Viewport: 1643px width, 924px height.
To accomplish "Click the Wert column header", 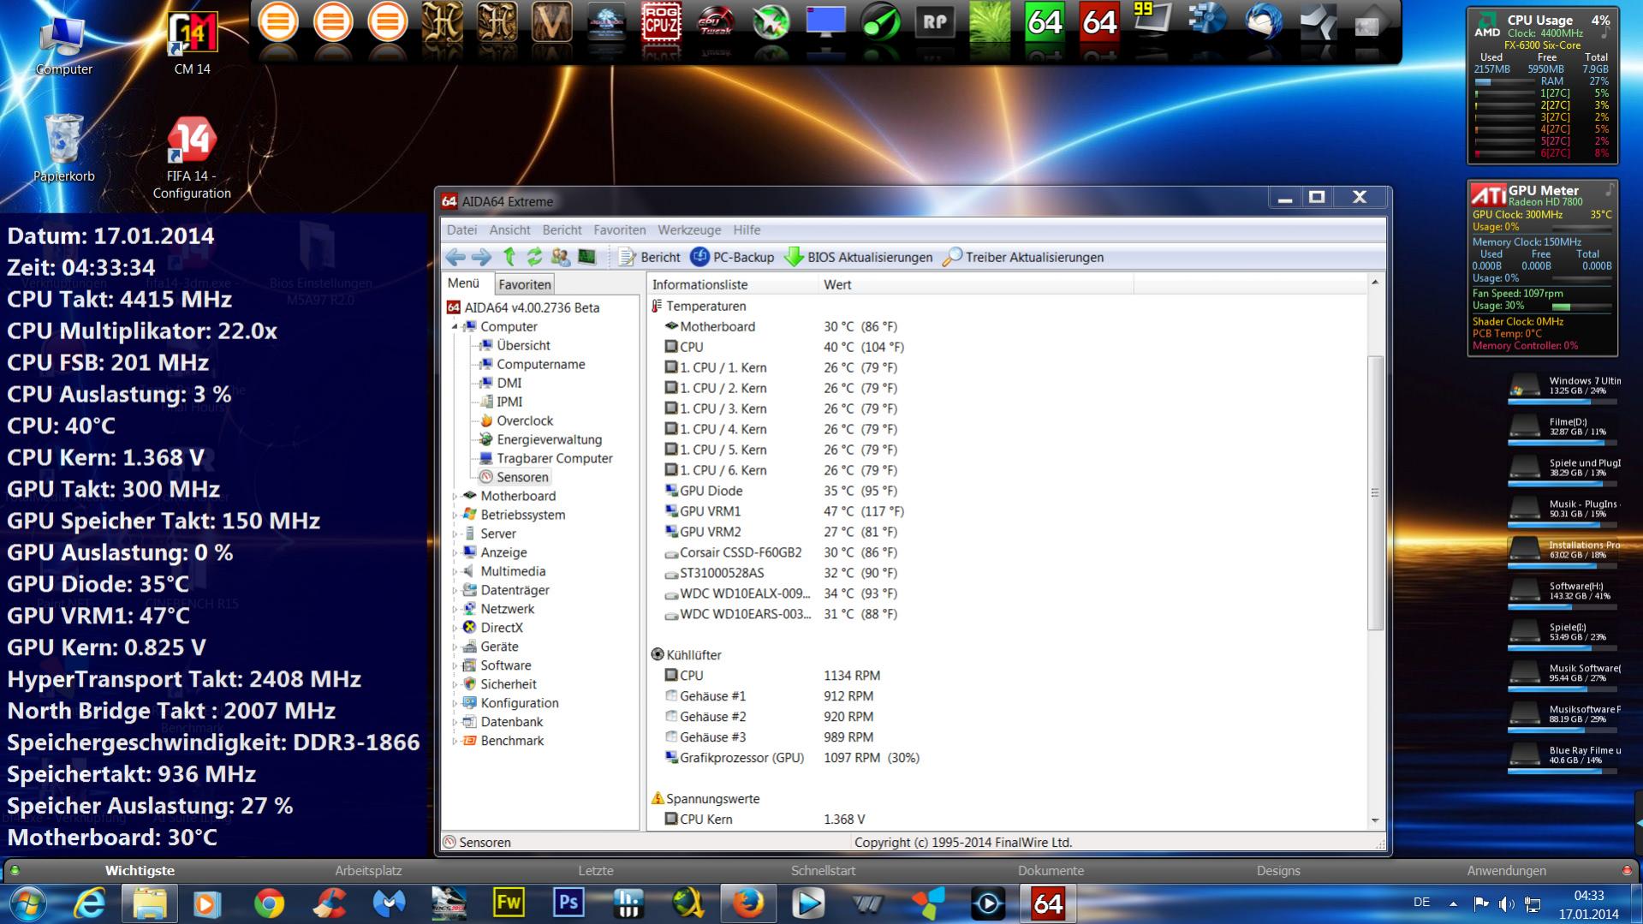I will [975, 284].
